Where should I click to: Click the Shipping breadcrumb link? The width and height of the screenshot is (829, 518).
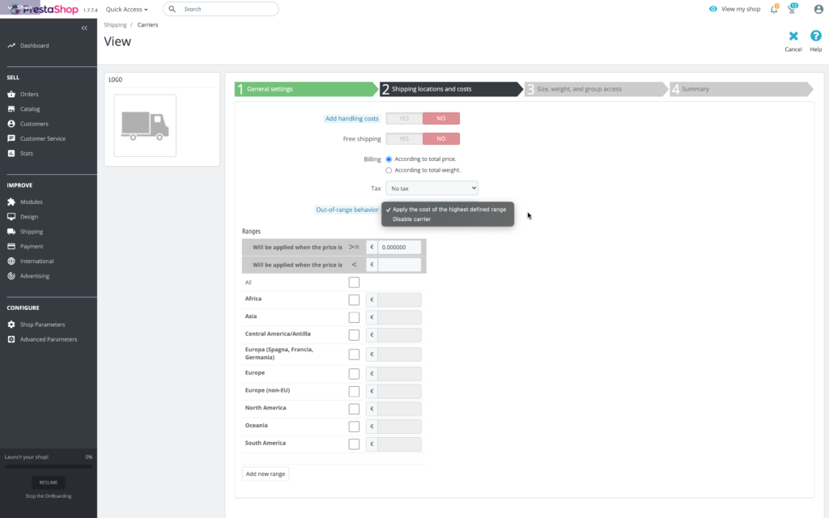pyautogui.click(x=115, y=25)
